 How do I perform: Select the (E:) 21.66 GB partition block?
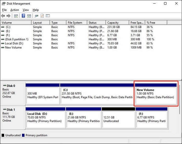click(83, 118)
